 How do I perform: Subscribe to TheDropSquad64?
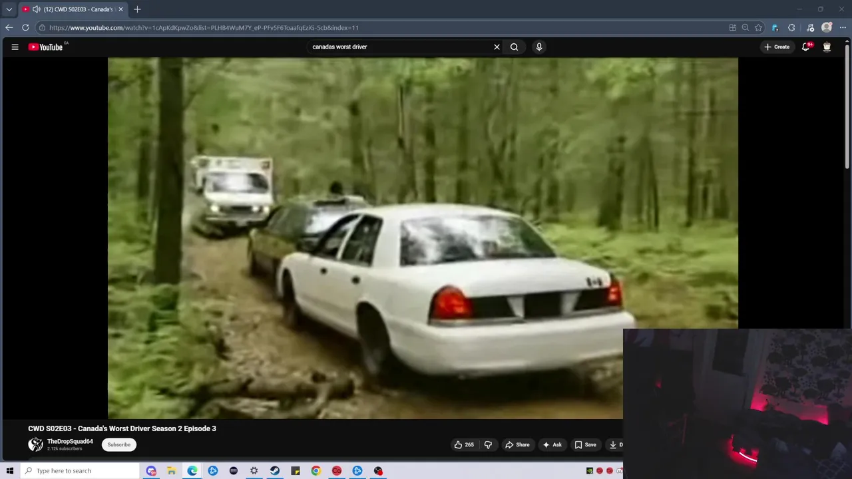coord(119,445)
